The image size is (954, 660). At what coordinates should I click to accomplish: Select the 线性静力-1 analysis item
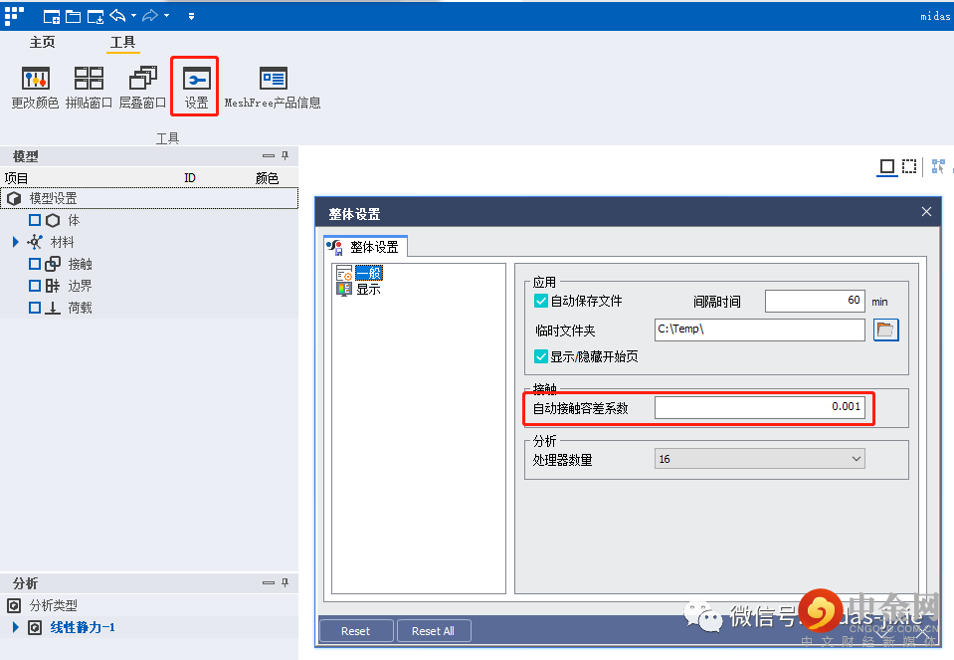click(x=83, y=627)
